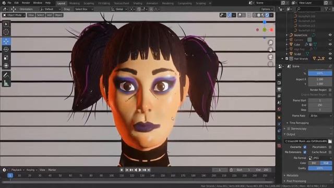The image size is (334, 188).
Task: Browse output path folder icon
Action: click(x=330, y=141)
